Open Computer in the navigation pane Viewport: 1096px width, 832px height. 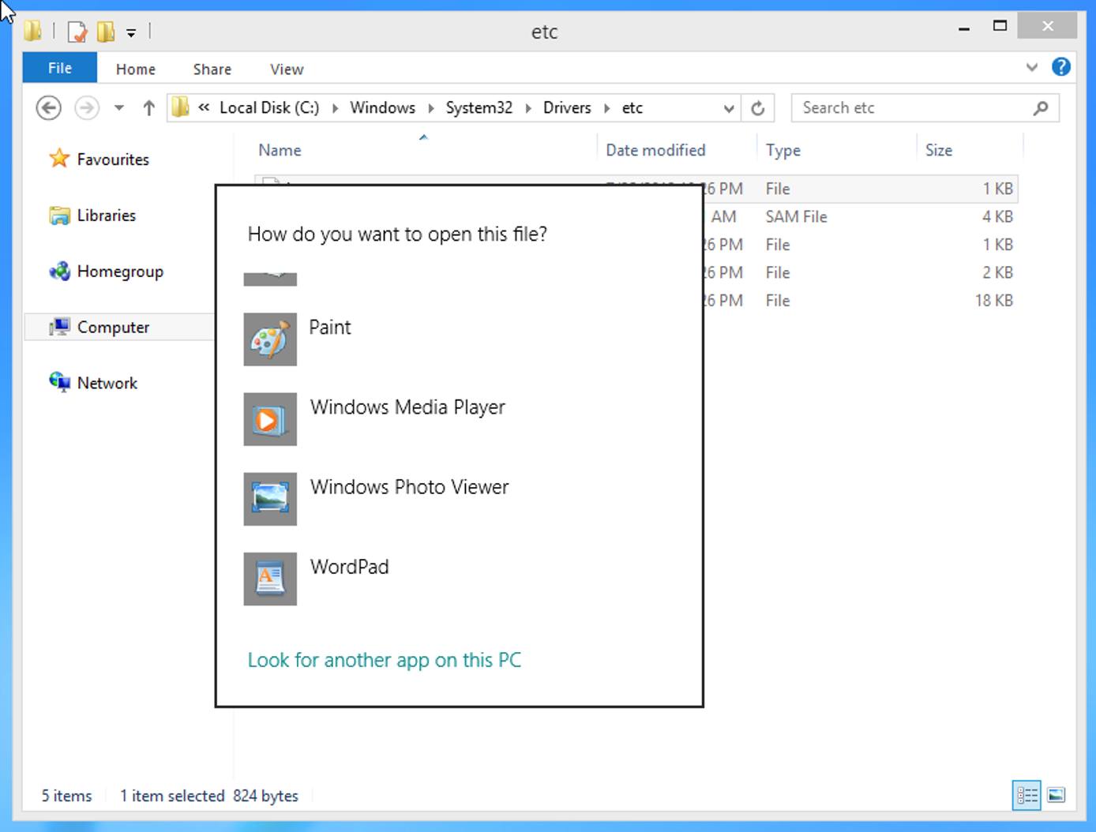pos(112,327)
